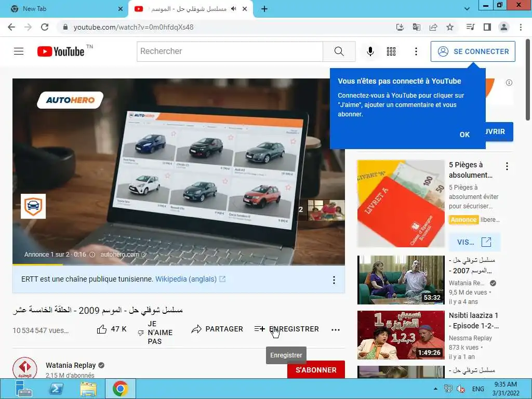Play the Nsibti laaziza 1:49:26 thumbnail
Viewport: 532px width, 399px height.
401,335
